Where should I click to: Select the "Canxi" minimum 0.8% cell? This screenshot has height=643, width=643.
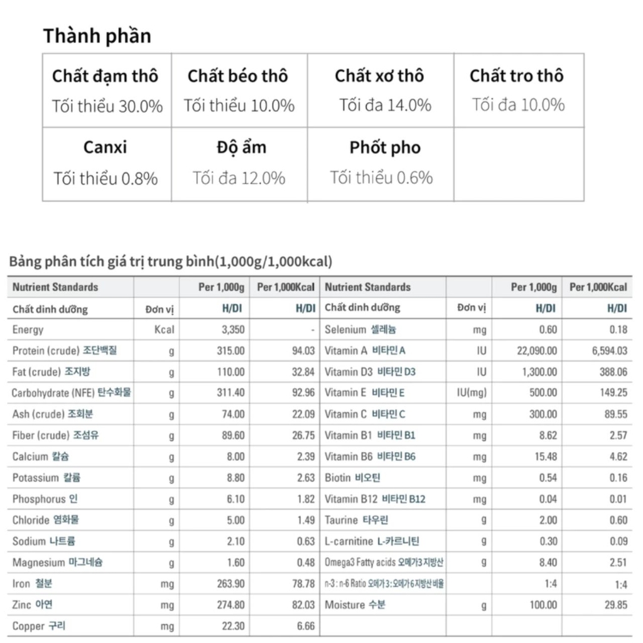(x=105, y=163)
